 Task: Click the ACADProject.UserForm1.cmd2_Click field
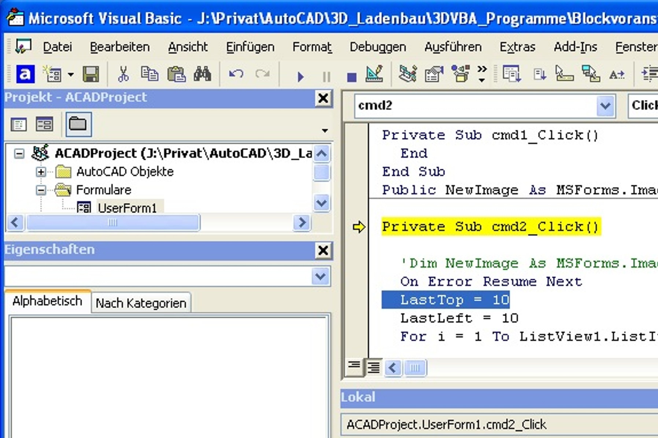(x=500, y=424)
